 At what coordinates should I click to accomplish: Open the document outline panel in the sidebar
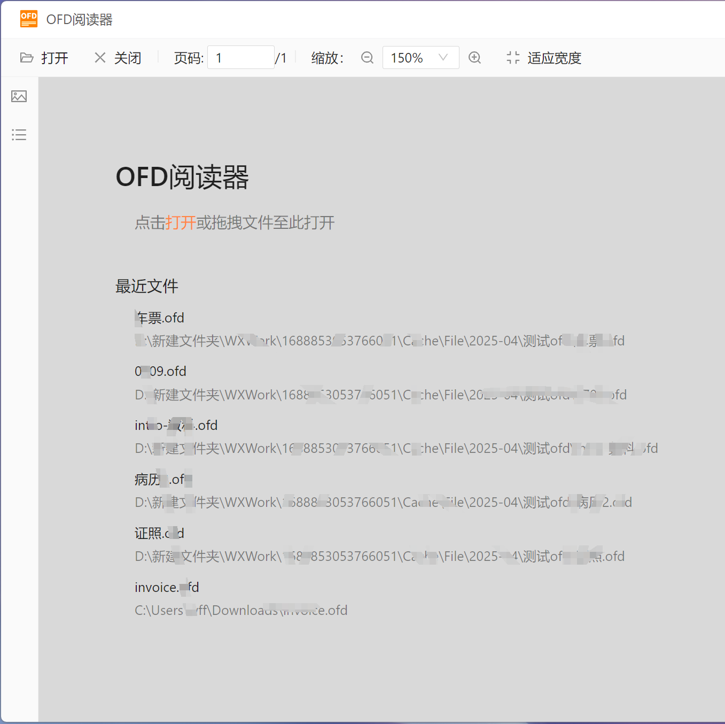(x=19, y=135)
